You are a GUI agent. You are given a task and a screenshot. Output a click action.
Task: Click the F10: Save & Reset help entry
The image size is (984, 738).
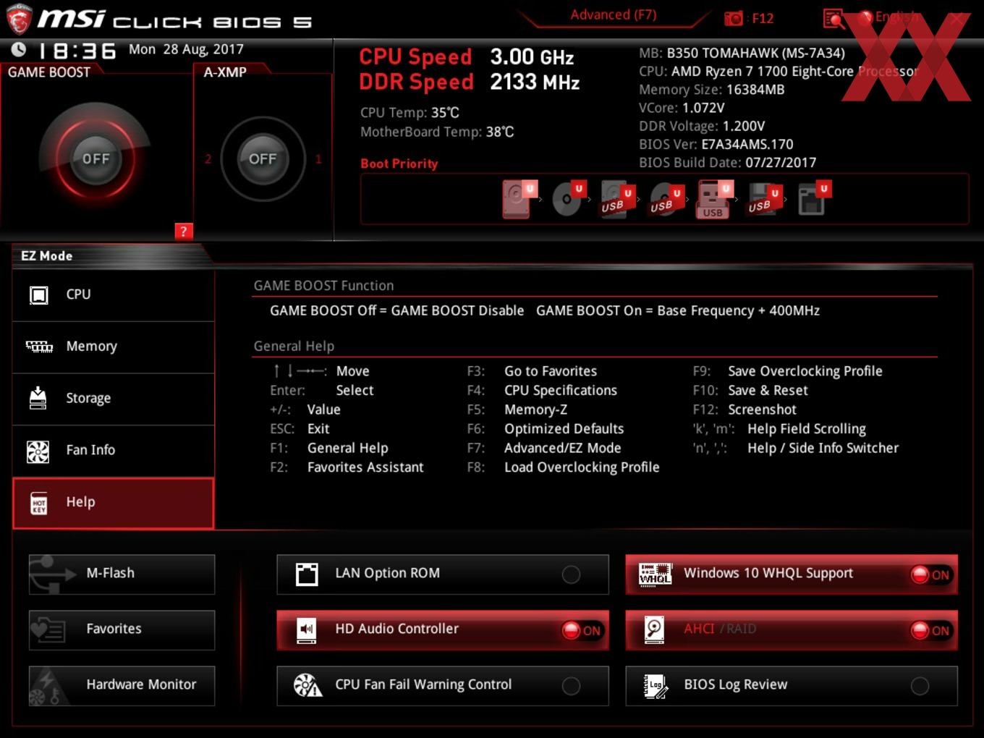[x=750, y=391]
